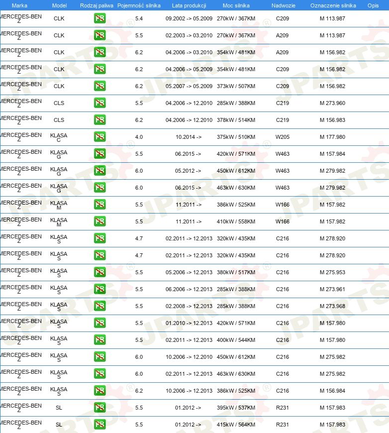This screenshot has height=433, width=389.
Task: Click the fuel icon in the CLK 04.2006 -> 05.2009 row
Action: 99,69
